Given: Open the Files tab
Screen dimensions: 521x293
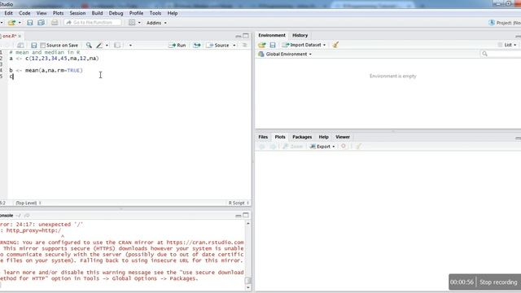Looking at the screenshot, I should [263, 137].
